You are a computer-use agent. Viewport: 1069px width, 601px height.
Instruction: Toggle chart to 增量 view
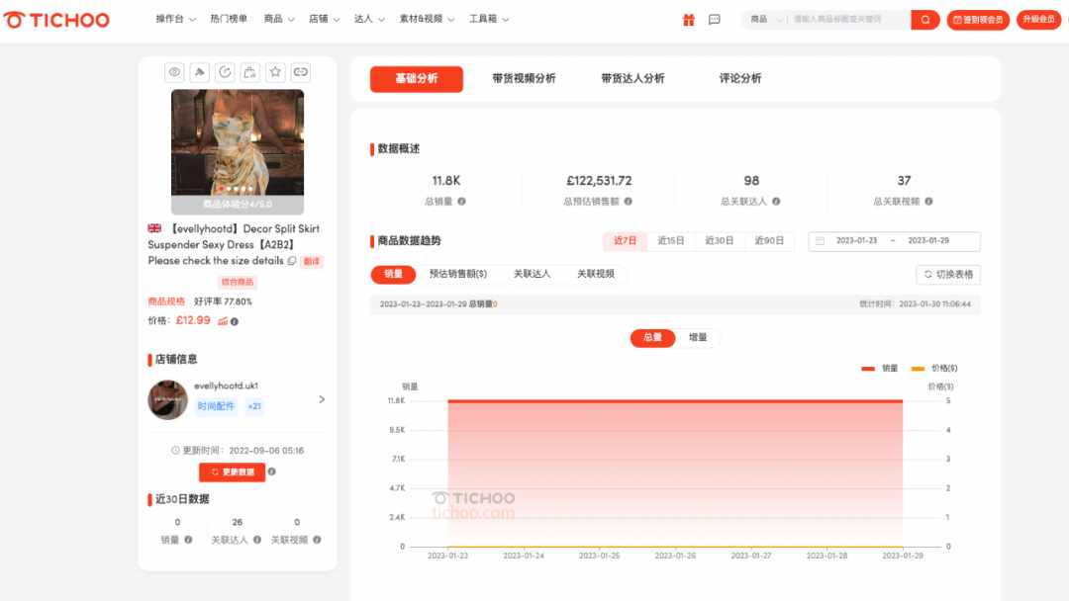[698, 338]
